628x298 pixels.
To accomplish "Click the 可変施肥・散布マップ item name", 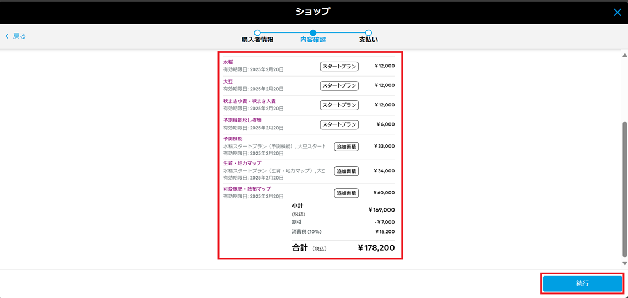I will coord(247,189).
